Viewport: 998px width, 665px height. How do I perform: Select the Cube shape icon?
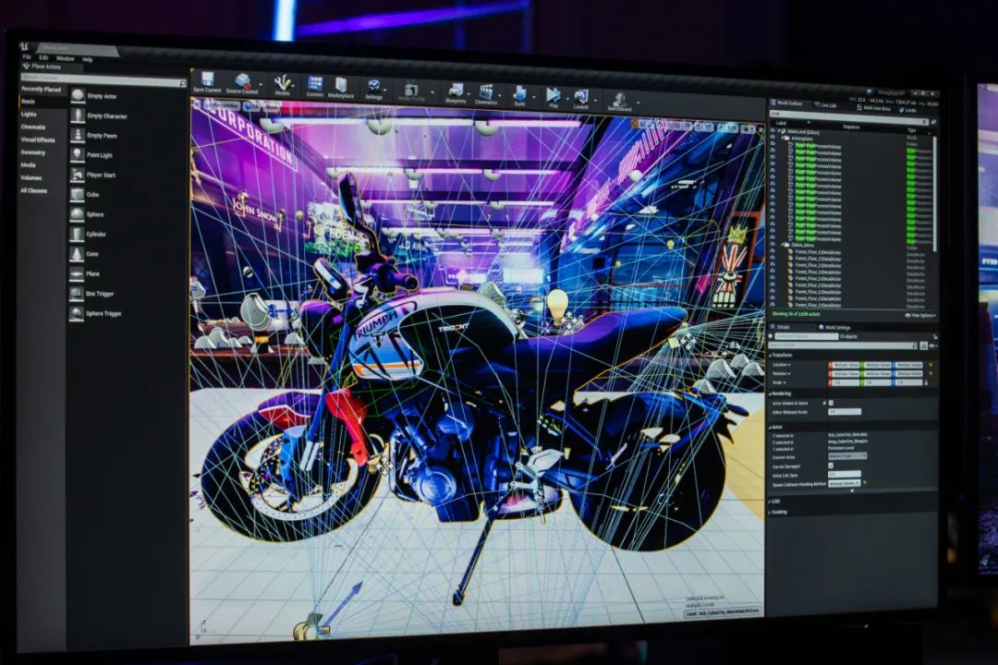point(77,194)
